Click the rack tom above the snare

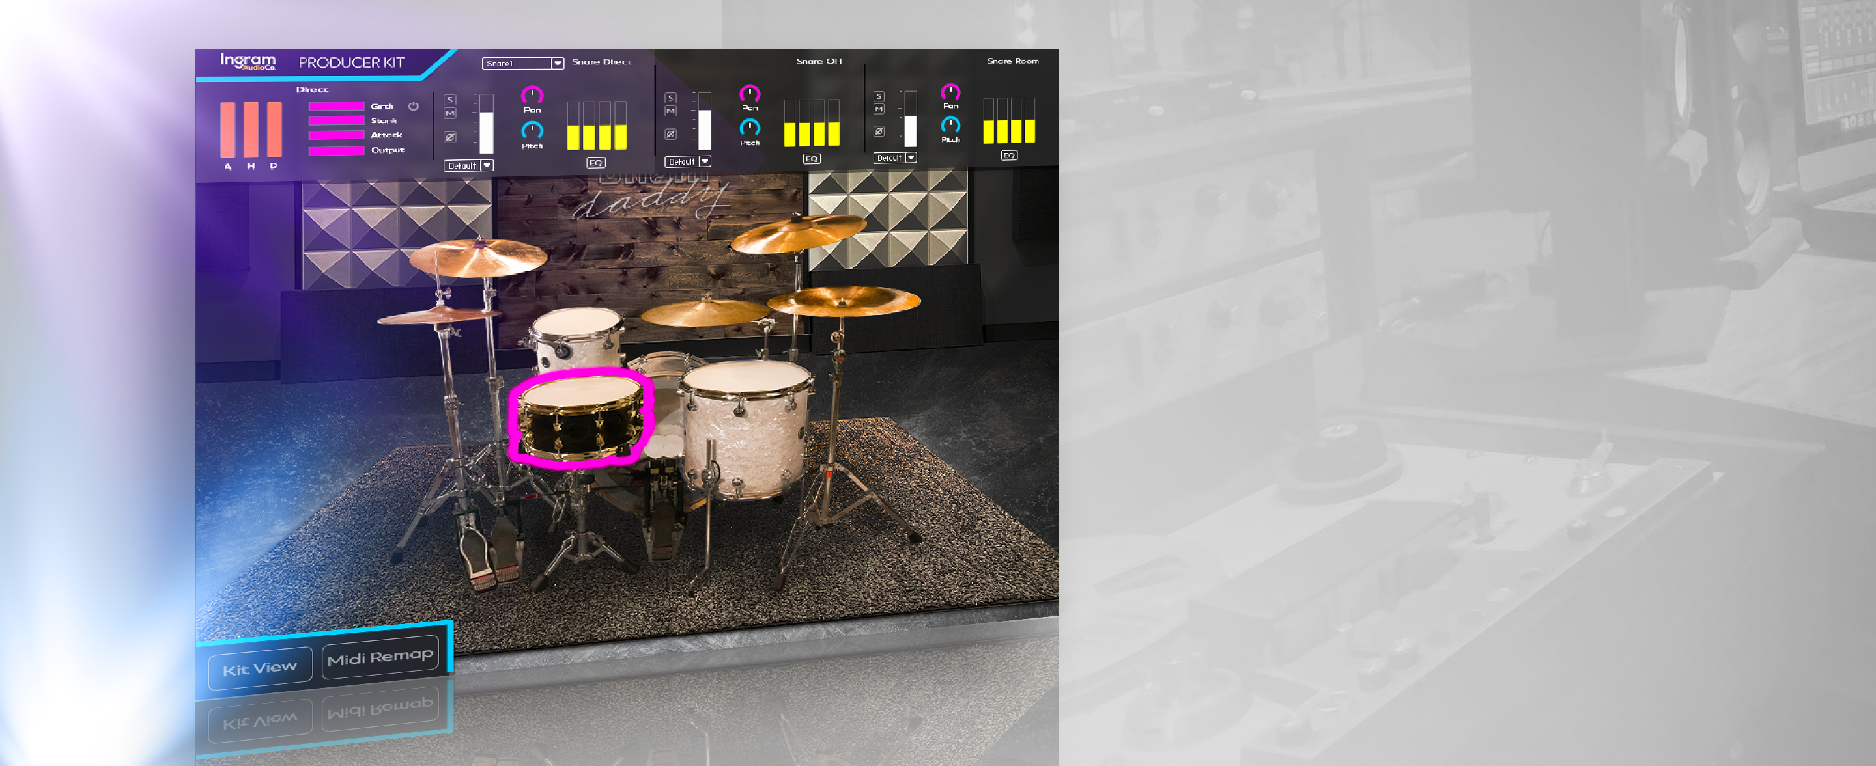tap(576, 338)
